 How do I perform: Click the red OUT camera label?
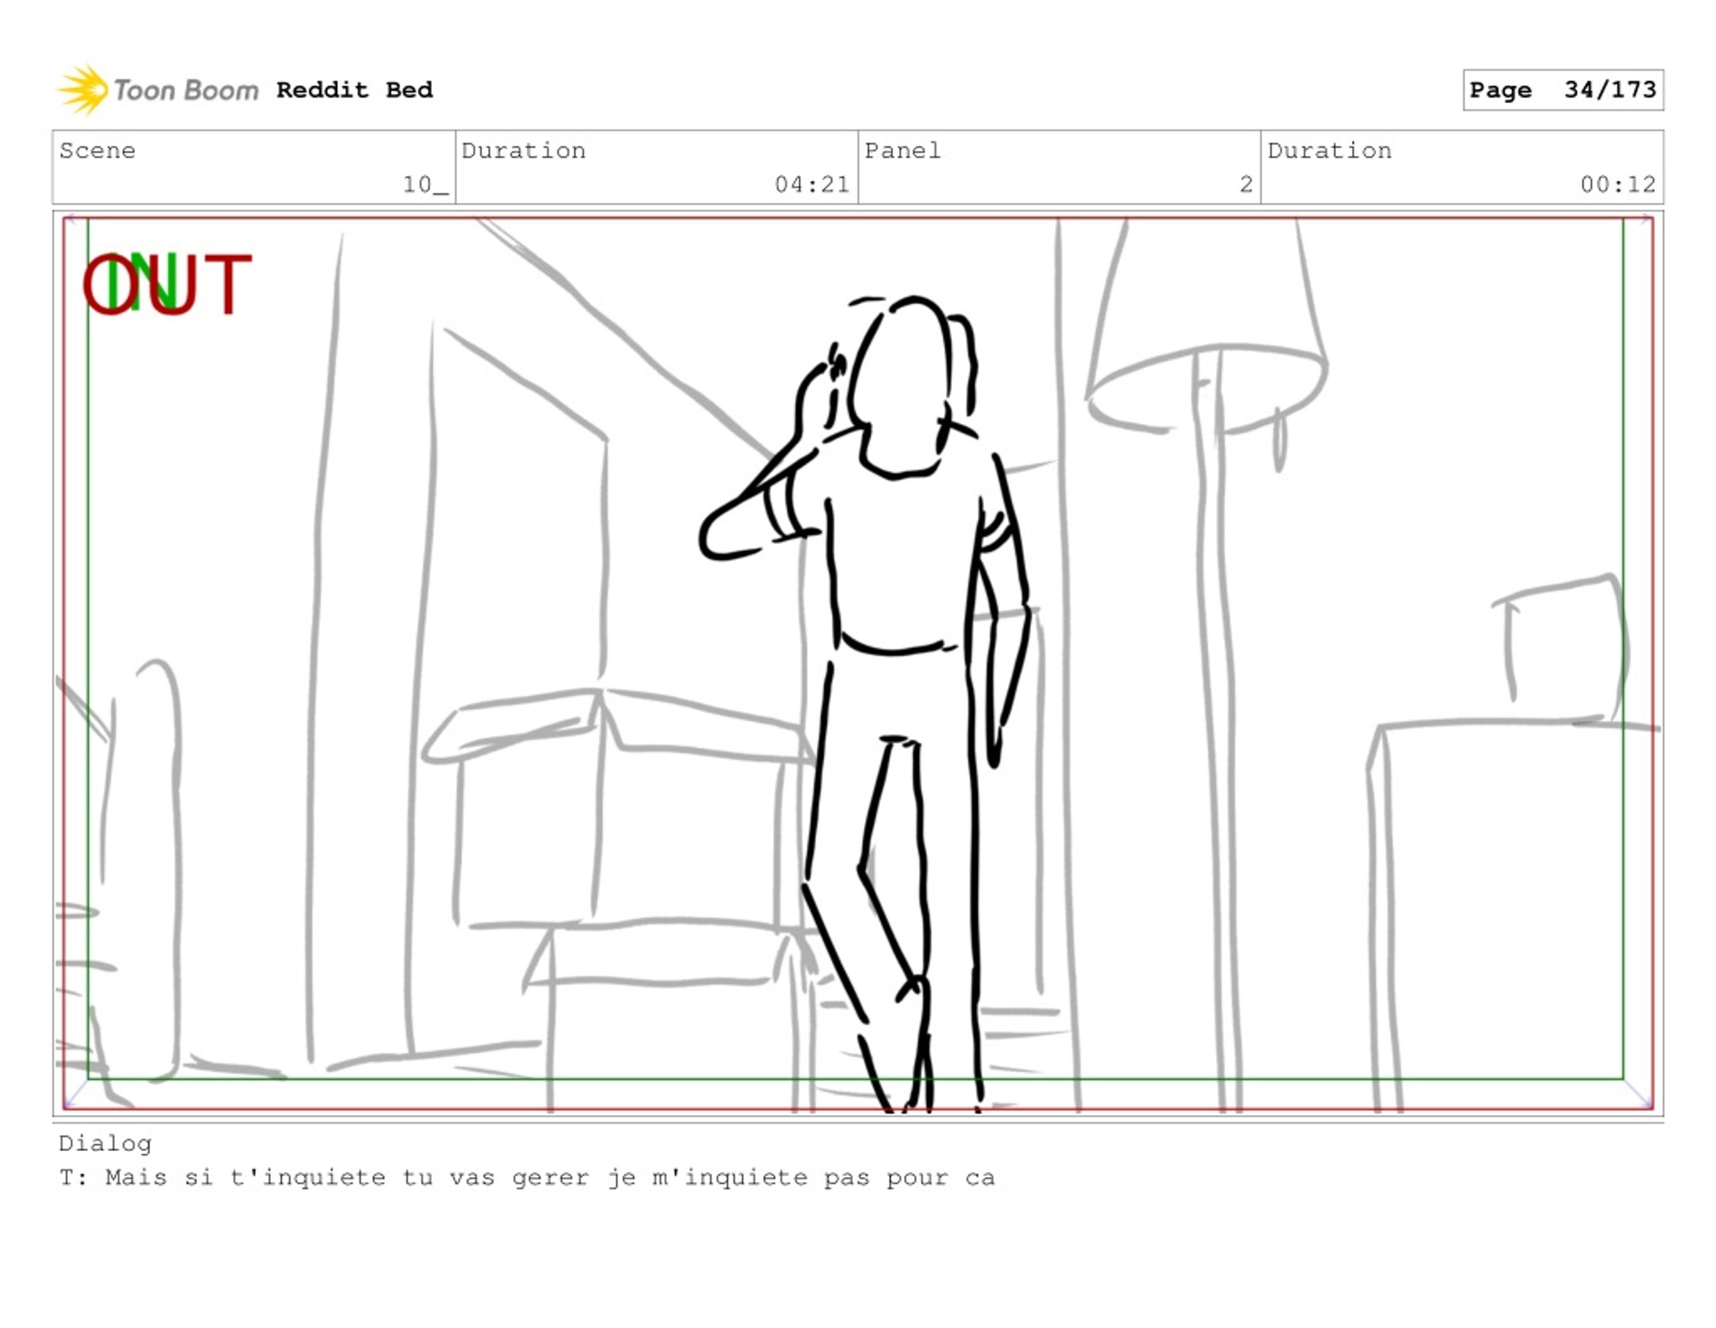[x=168, y=284]
